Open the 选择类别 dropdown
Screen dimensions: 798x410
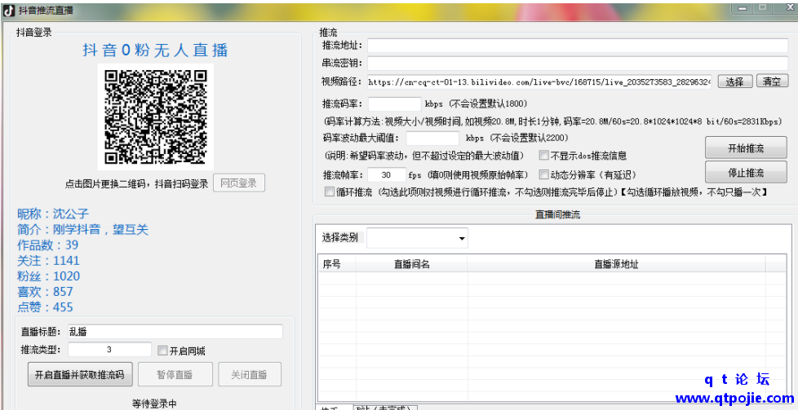417,238
